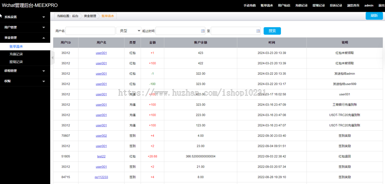Viewport: 385px width, 184px height.
Task: Expand 群组管理 sidebar section
Action: (x=25, y=71)
